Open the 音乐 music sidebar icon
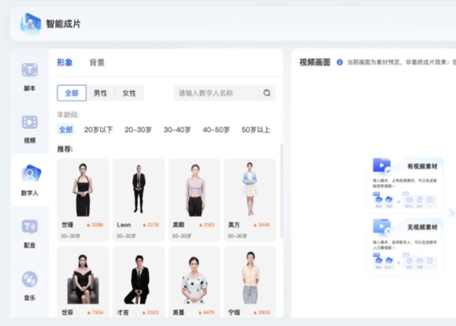The height and width of the screenshot is (326, 456). click(30, 279)
